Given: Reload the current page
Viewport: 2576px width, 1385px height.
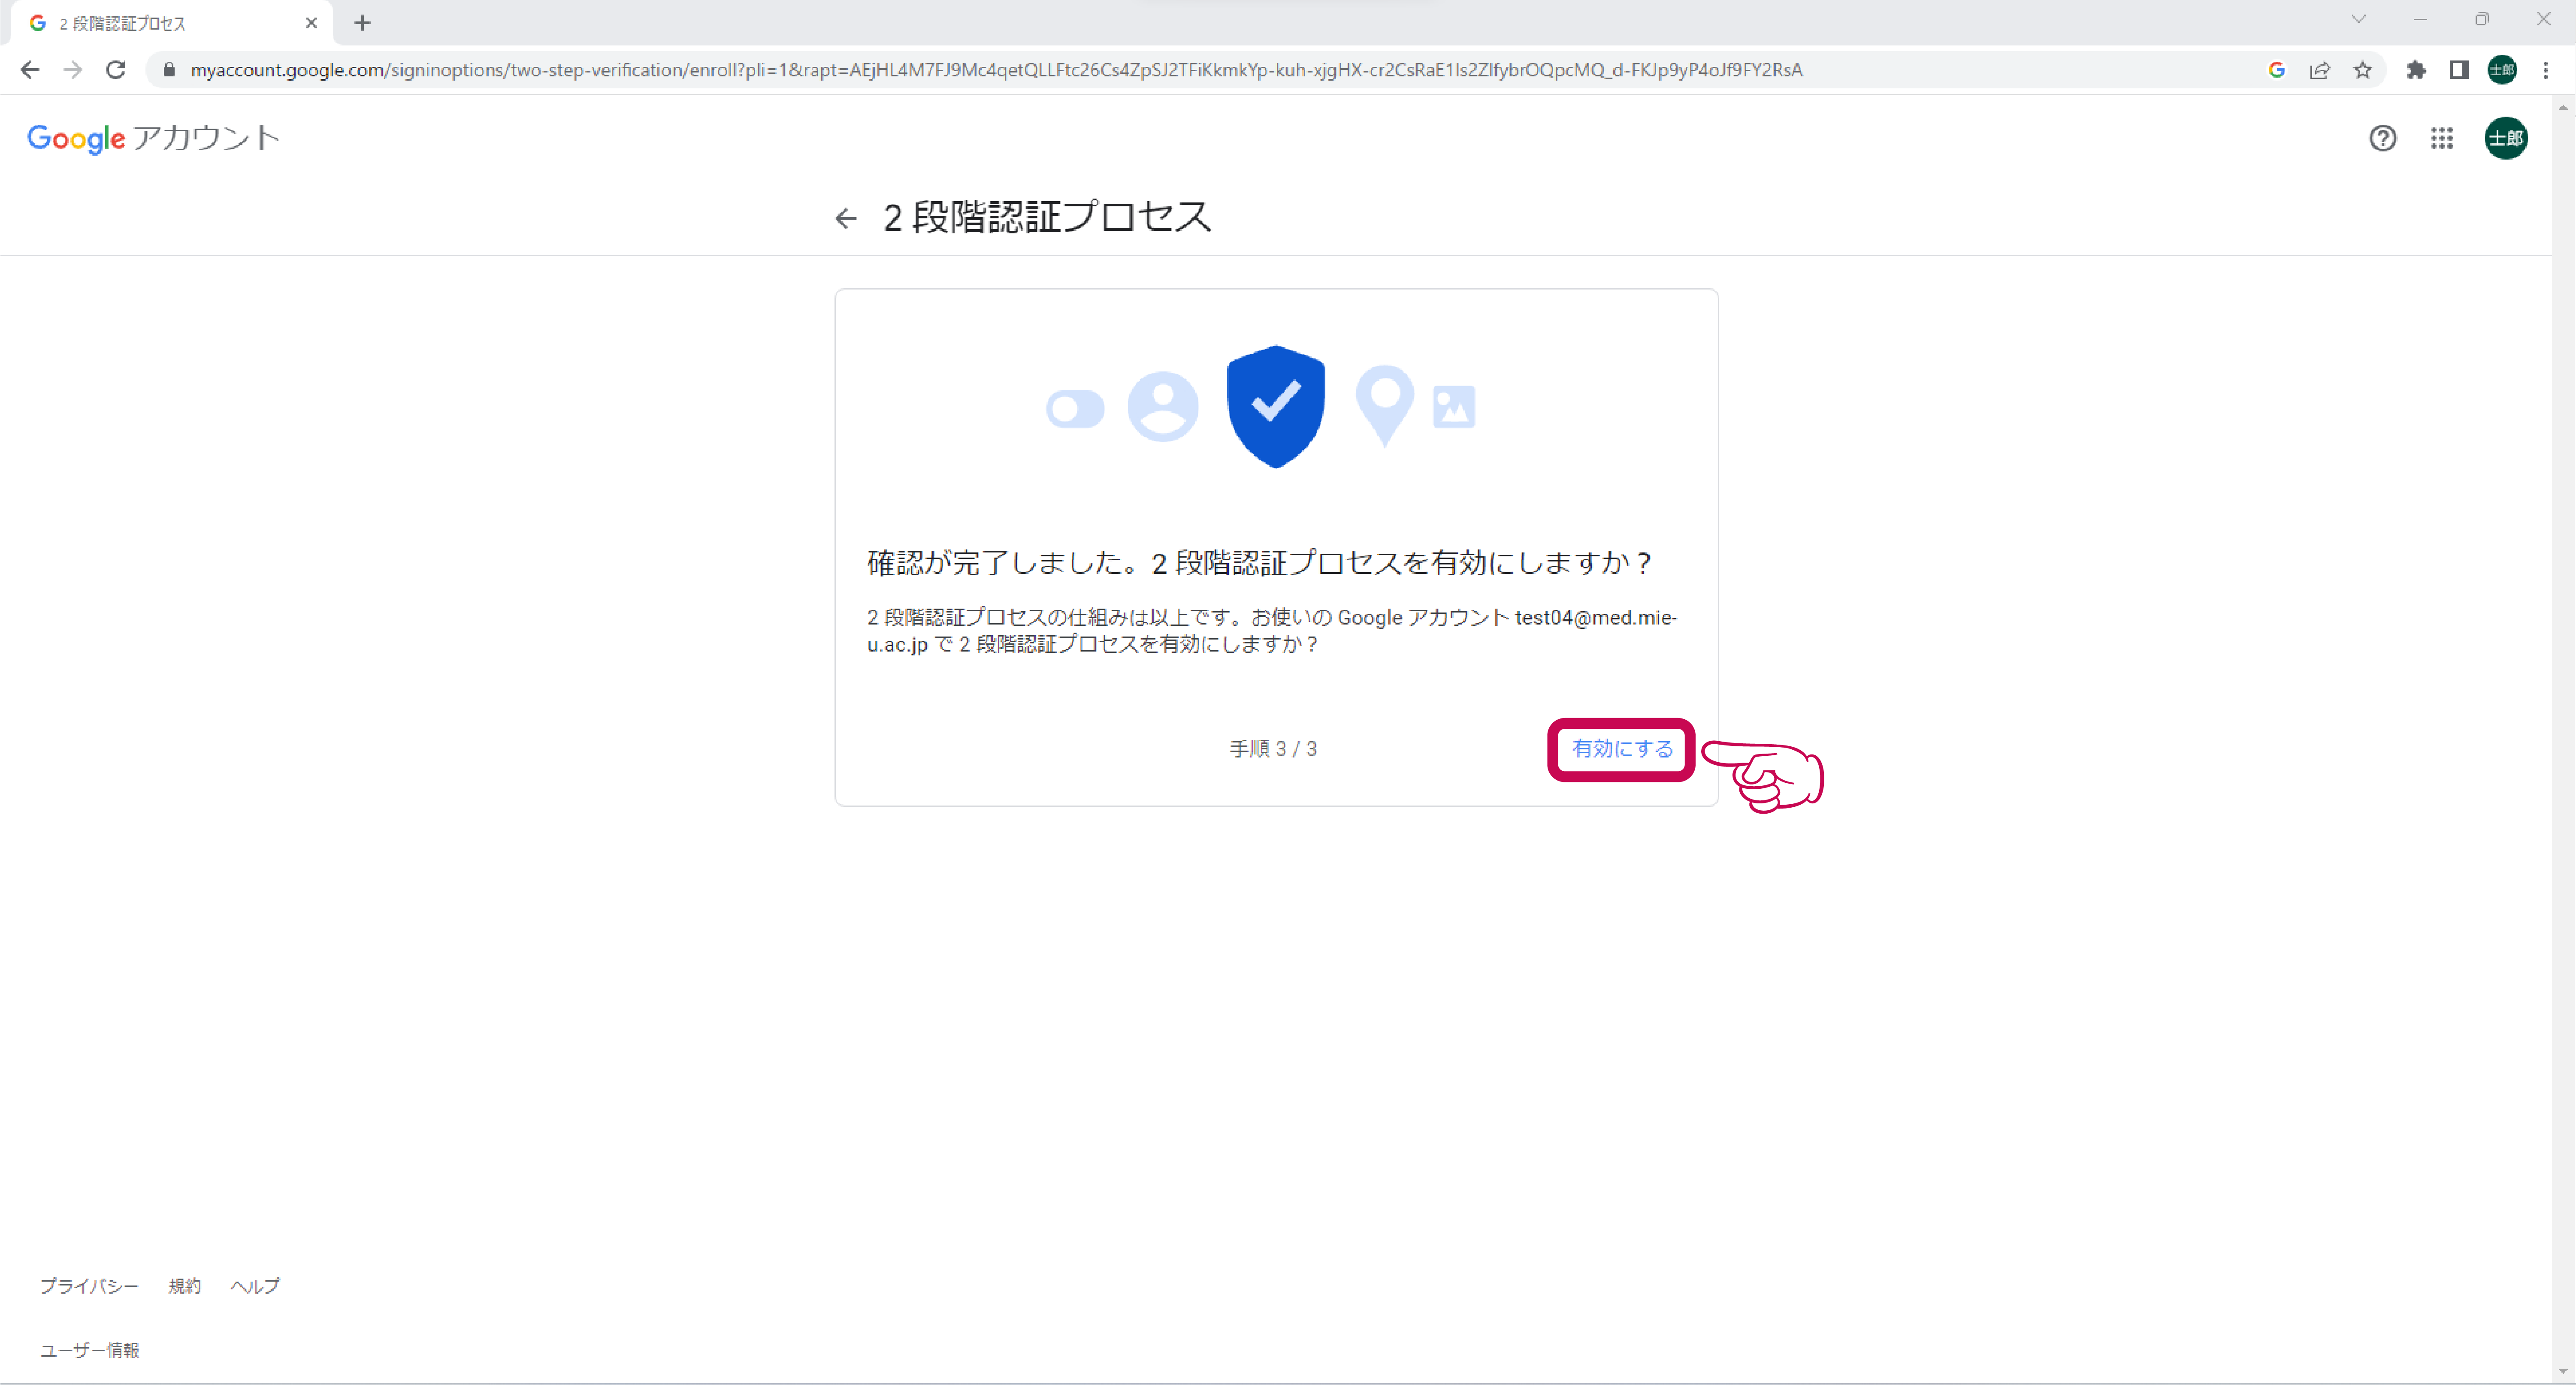Looking at the screenshot, I should click(x=116, y=70).
